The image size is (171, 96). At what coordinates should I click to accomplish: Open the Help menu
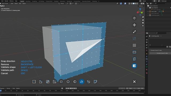tap(16, 1)
